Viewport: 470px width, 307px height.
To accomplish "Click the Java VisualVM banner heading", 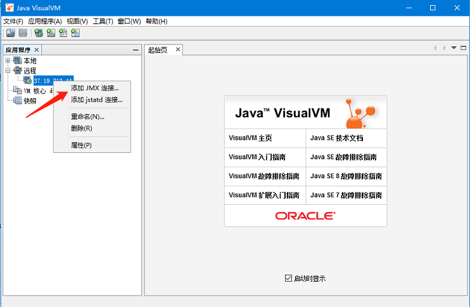I will 283,113.
